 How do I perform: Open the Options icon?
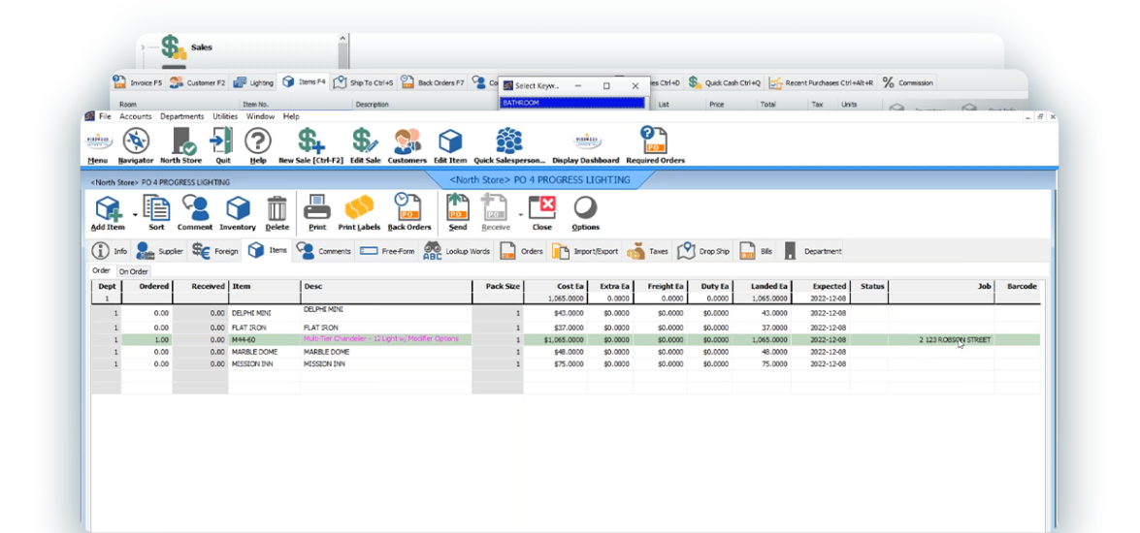point(585,213)
